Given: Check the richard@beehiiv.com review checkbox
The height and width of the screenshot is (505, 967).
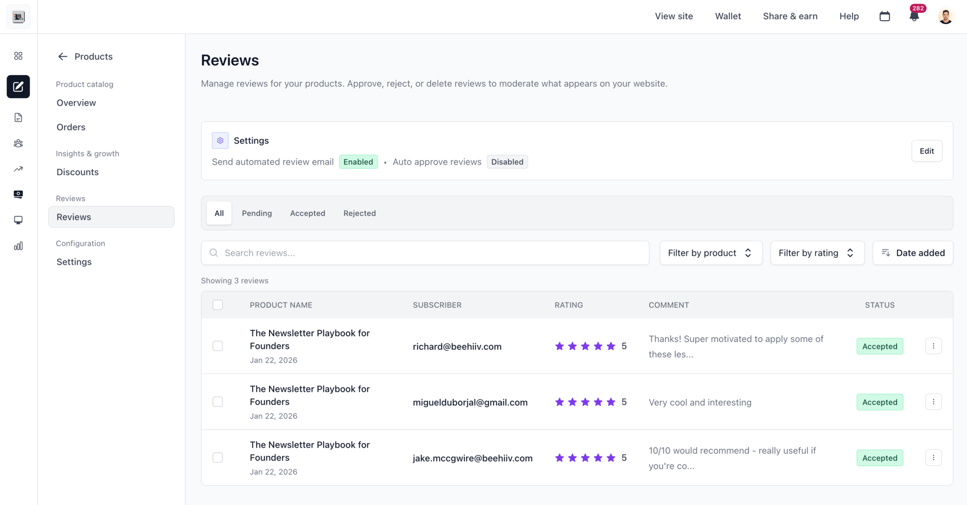Looking at the screenshot, I should click(x=218, y=346).
